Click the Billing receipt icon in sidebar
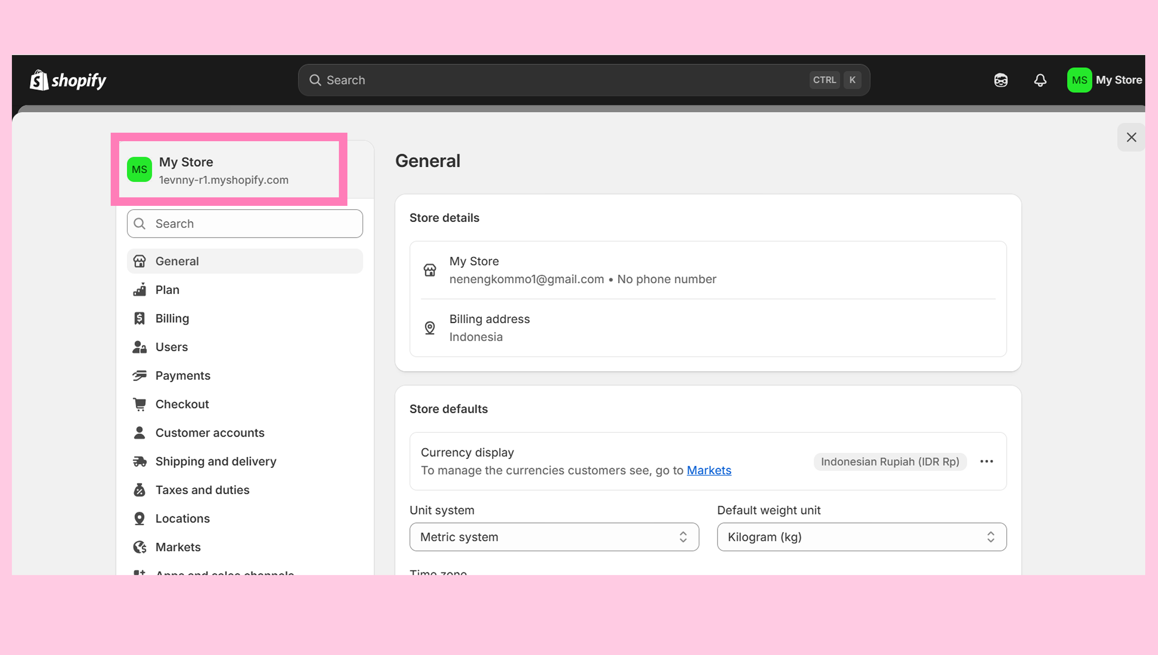 (140, 319)
